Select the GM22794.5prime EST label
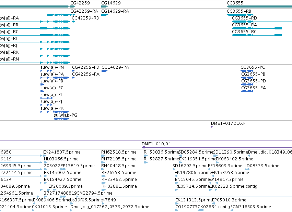 [x=95, y=193]
